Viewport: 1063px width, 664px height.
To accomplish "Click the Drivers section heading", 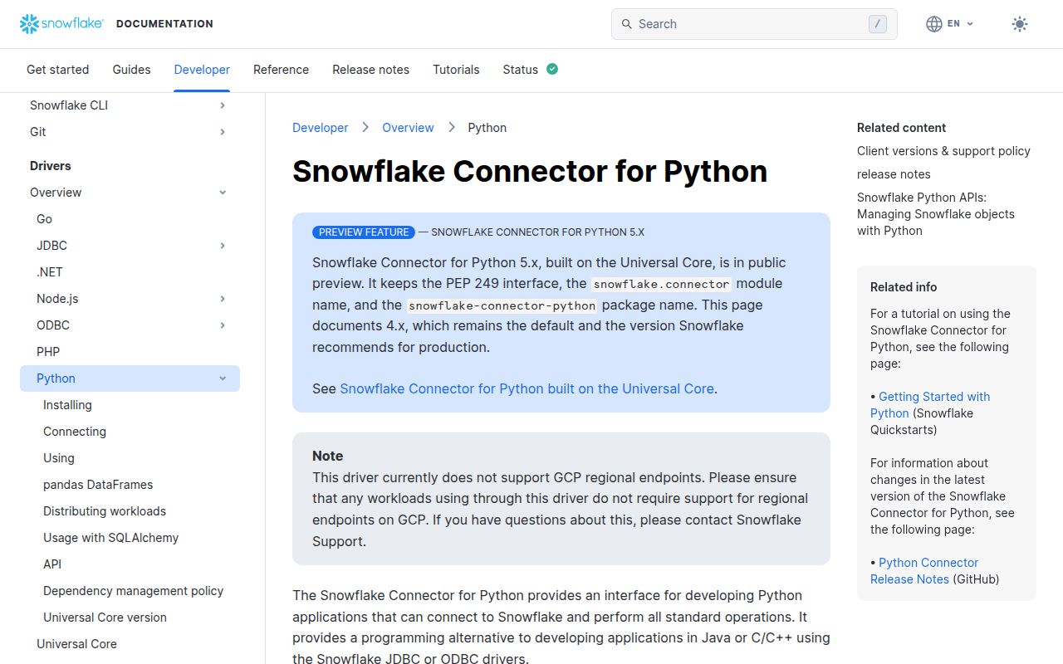I will pos(51,166).
